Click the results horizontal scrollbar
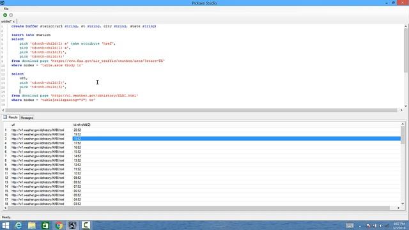This screenshot has height=230, width=409. coord(199,208)
